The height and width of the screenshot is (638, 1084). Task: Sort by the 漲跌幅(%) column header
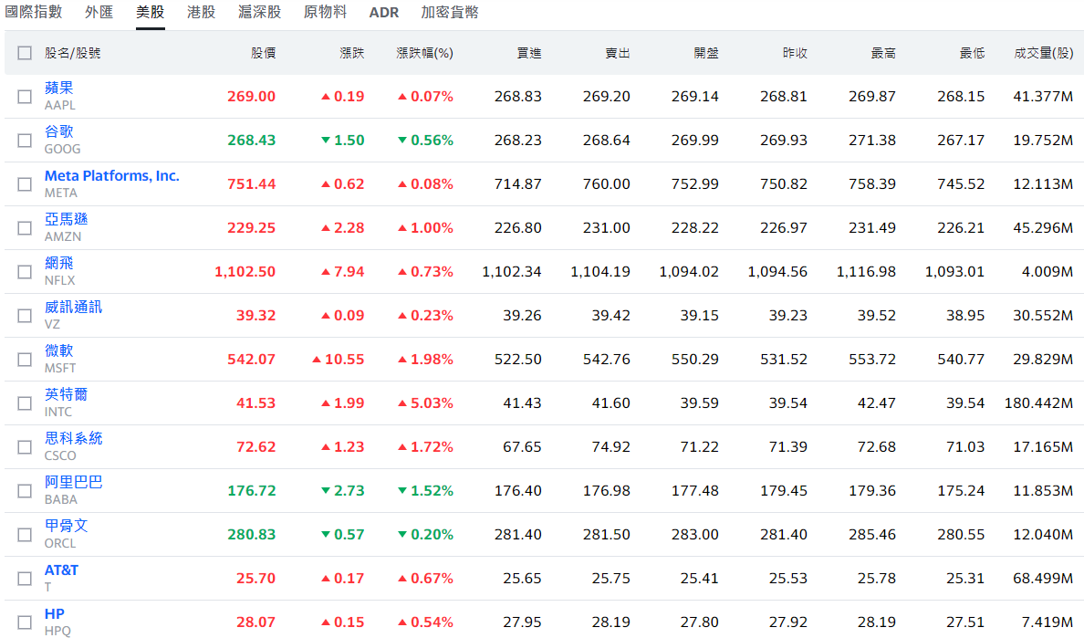coord(424,53)
